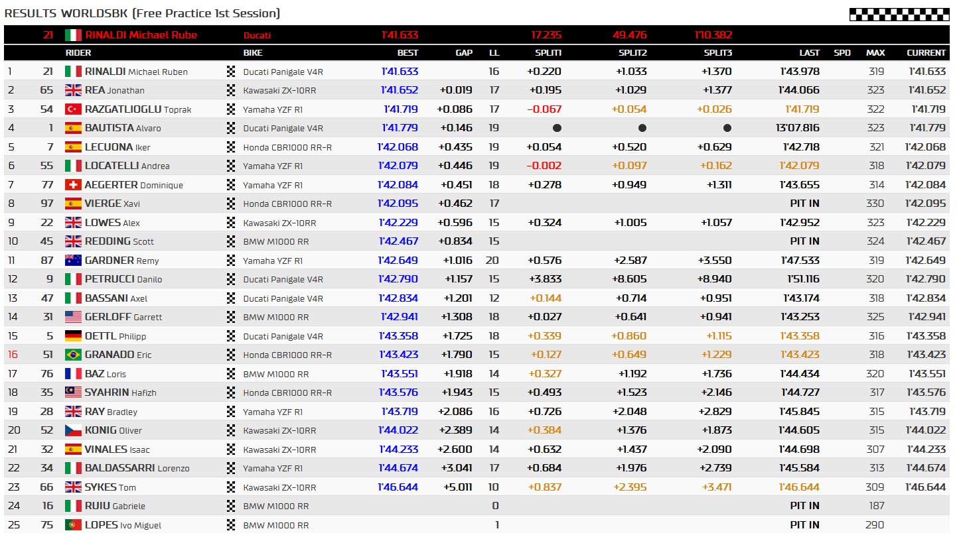
Task: Click the Spanish flag beside BAUTISTA Alvaro
Action: click(x=73, y=128)
